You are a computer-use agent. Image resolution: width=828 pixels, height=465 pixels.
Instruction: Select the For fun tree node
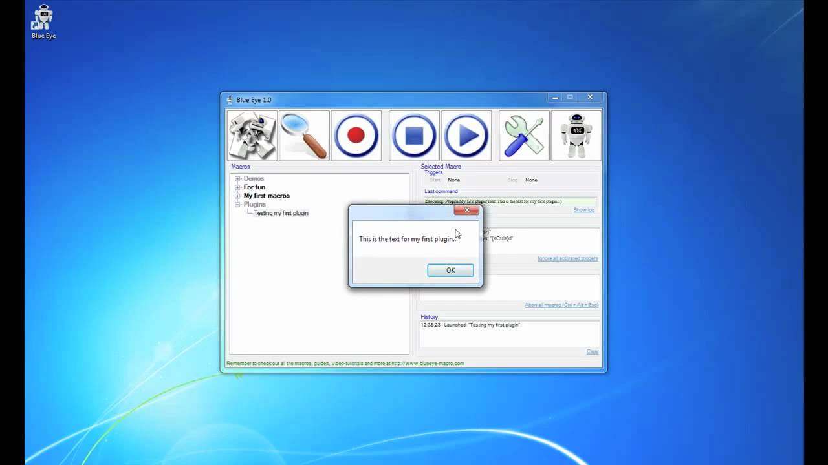click(254, 187)
